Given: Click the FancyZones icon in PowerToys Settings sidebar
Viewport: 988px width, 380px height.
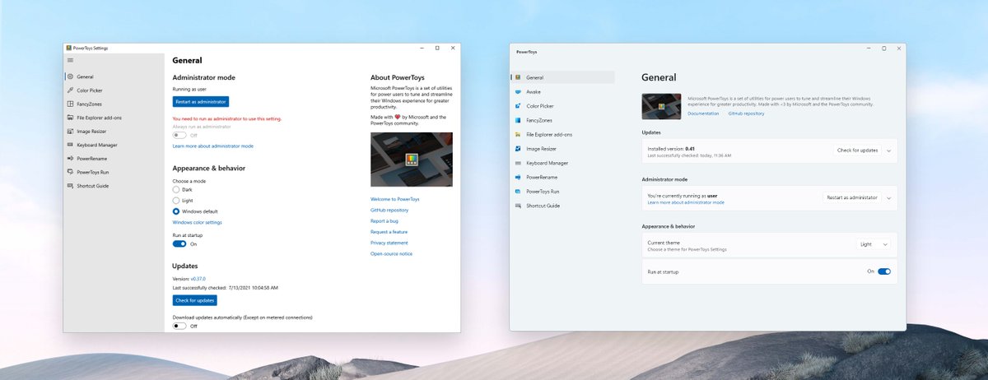Looking at the screenshot, I should pos(70,104).
